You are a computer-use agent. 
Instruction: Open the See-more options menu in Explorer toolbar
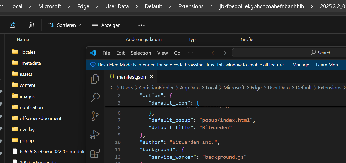click(x=141, y=25)
